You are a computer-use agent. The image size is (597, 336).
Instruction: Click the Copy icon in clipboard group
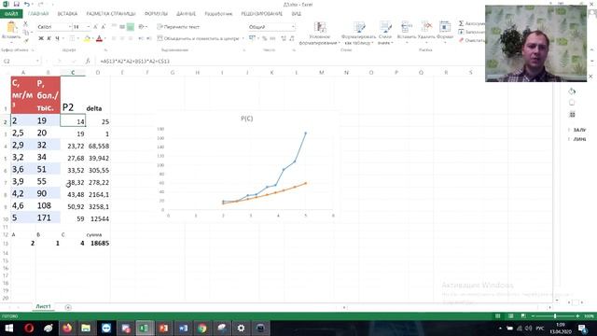25,32
